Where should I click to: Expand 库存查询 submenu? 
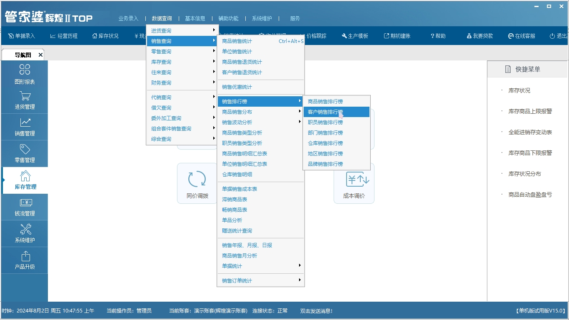[182, 62]
